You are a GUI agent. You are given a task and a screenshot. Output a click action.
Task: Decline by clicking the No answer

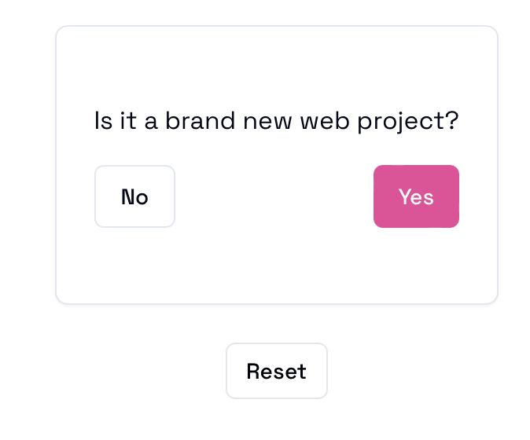134,196
